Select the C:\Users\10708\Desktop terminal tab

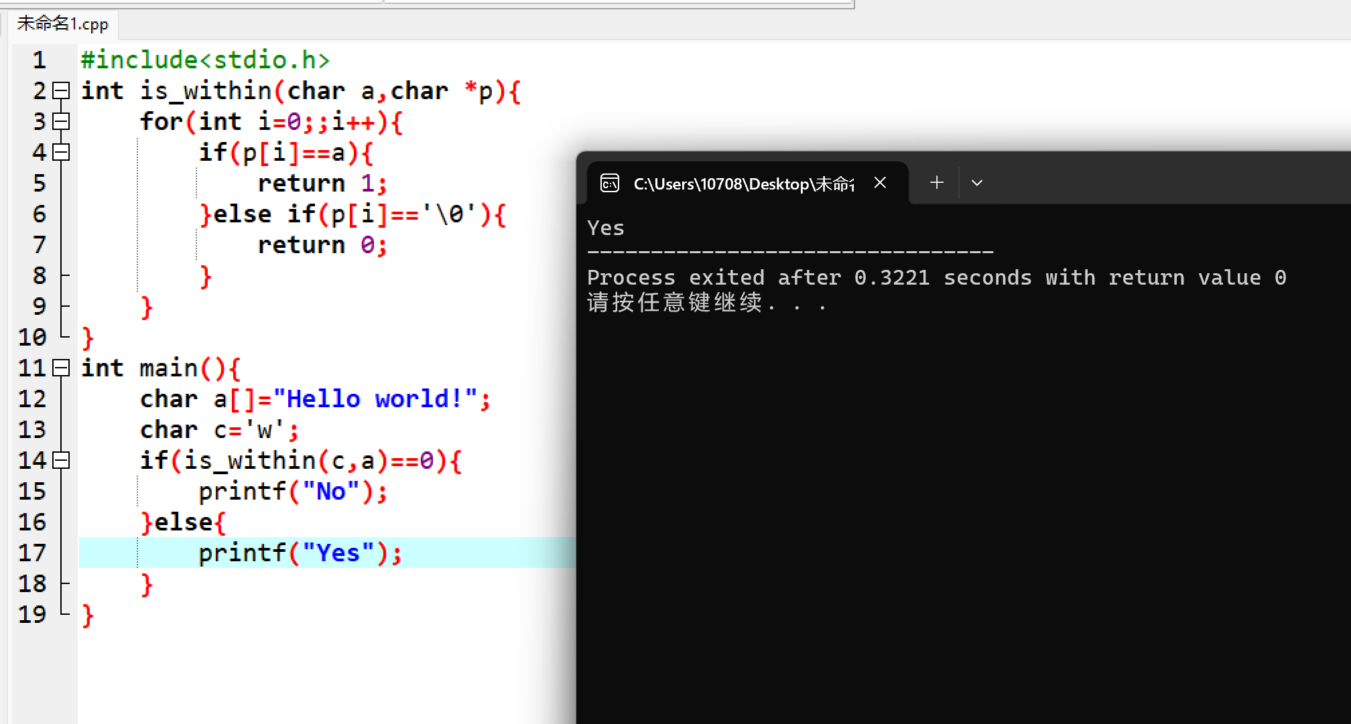pos(743,184)
